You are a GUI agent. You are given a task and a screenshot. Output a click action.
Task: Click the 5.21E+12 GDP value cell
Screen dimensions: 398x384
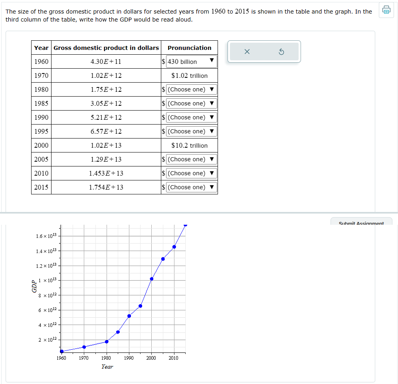(106, 117)
